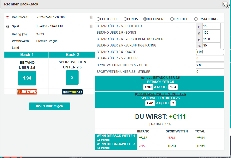Open the sportwetten.de bookmaker logo
The height and width of the screenshot is (158, 231).
tap(72, 92)
